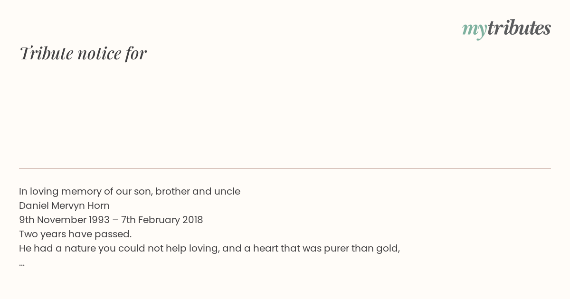570x299 pixels.
Task: Click the mytributes logo
Action: point(506,28)
